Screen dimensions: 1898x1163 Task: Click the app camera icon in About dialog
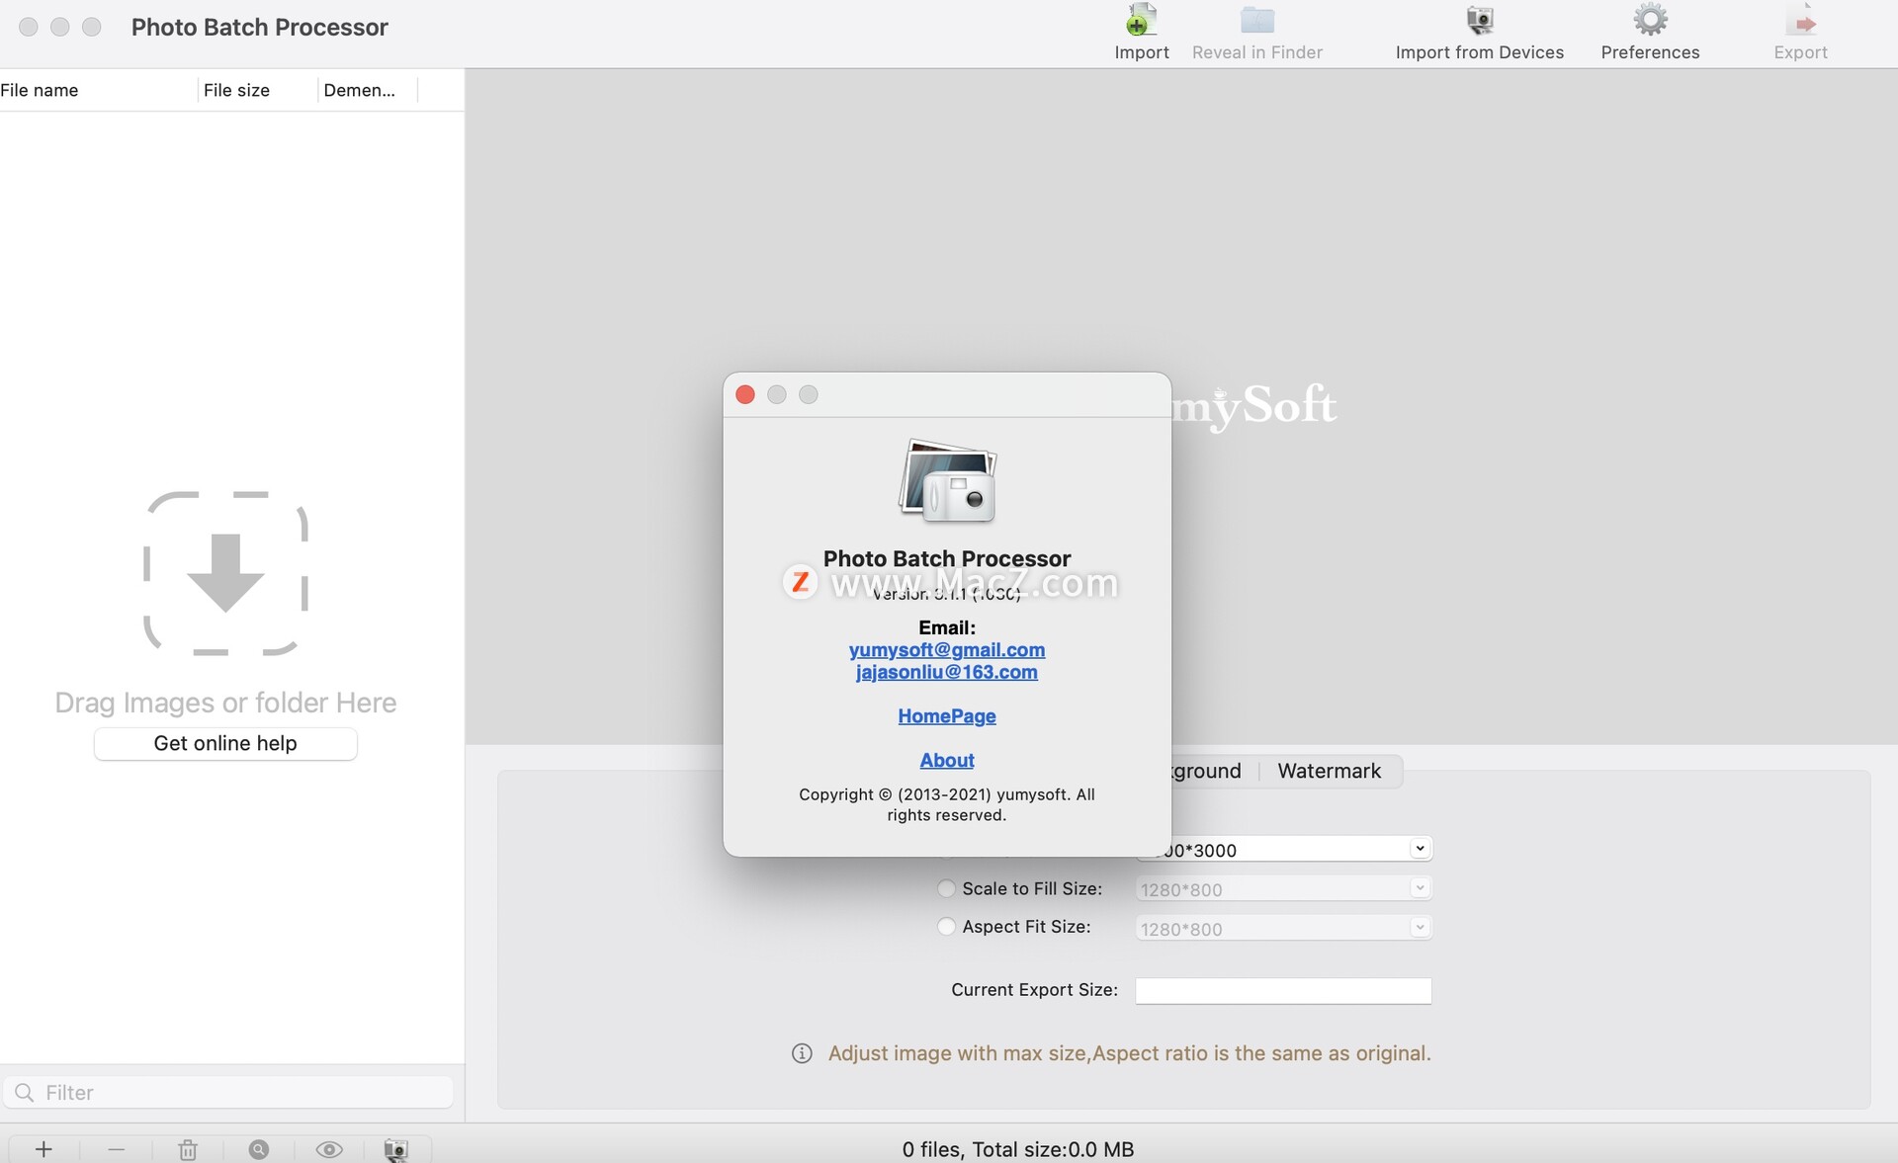(947, 481)
